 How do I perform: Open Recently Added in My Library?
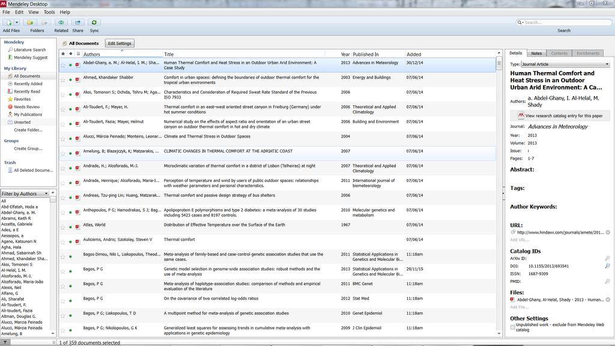[x=28, y=84]
